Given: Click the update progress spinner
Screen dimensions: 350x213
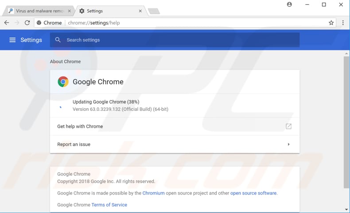Looking at the screenshot, I should coord(61,107).
